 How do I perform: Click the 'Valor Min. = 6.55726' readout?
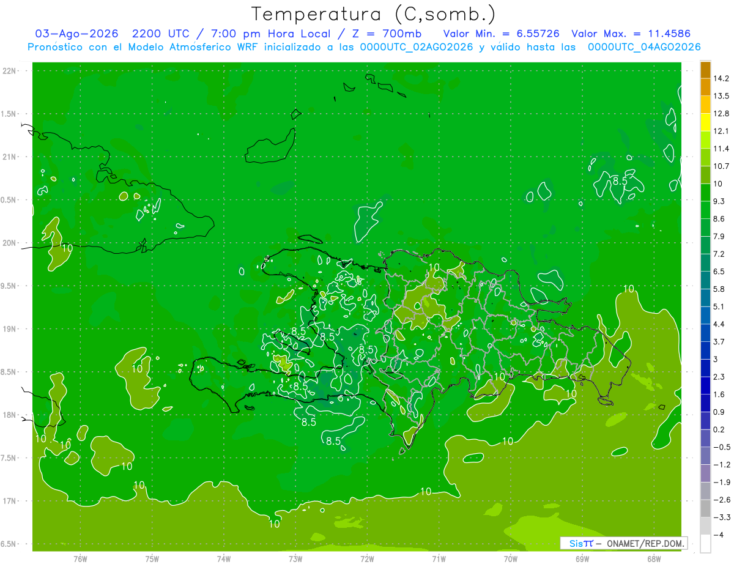[x=502, y=34]
